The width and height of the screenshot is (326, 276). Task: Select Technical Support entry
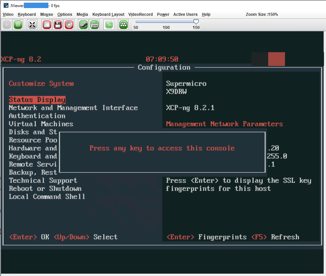click(43, 180)
